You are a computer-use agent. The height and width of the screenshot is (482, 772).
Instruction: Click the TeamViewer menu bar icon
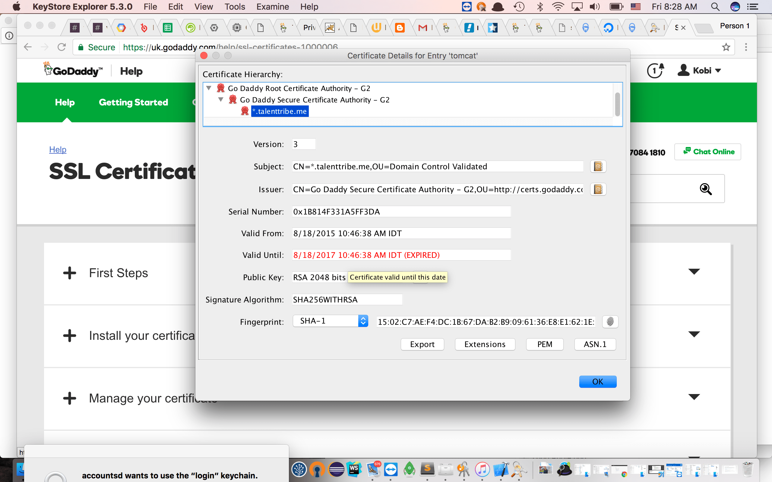coord(467,7)
